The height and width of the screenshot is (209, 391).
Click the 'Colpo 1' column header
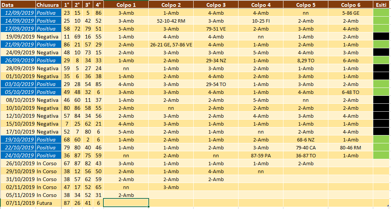pyautogui.click(x=126, y=5)
